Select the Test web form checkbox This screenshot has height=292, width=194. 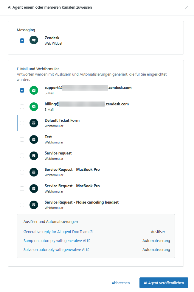22,139
